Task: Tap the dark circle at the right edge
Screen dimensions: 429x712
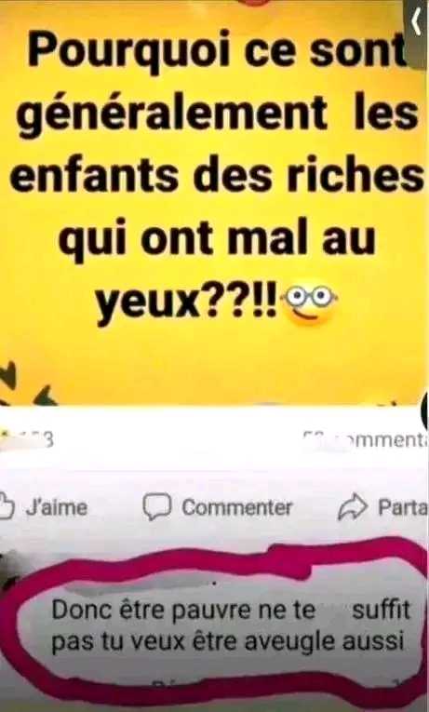Action: click(425, 412)
